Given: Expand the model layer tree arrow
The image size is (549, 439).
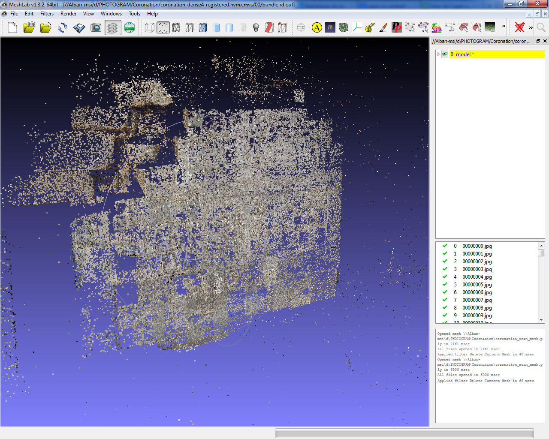Looking at the screenshot, I should tap(438, 54).
